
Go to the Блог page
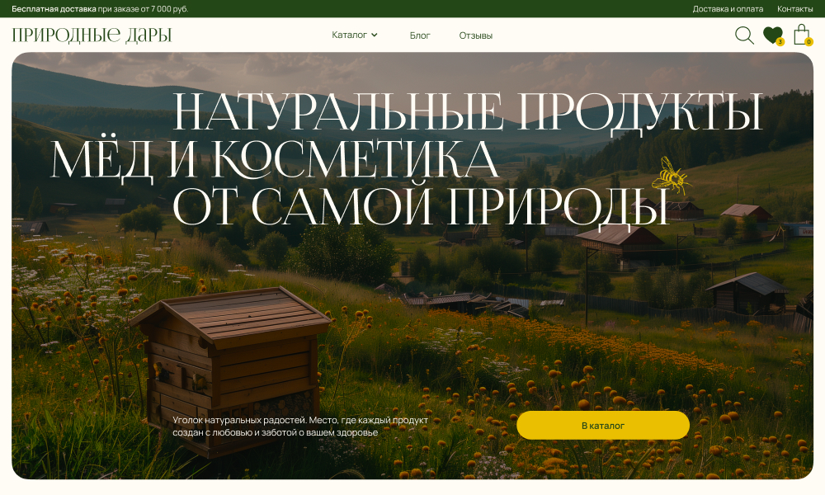[x=420, y=35]
